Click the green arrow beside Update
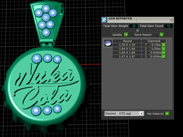This screenshot has width=183, height=137. coord(126,35)
